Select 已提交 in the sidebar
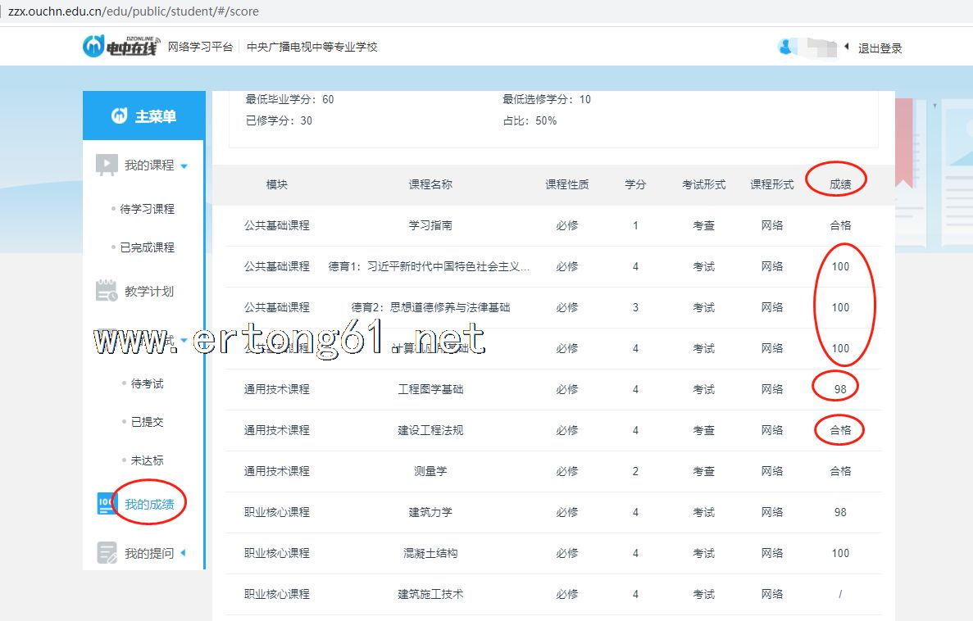The image size is (973, 621). click(148, 422)
